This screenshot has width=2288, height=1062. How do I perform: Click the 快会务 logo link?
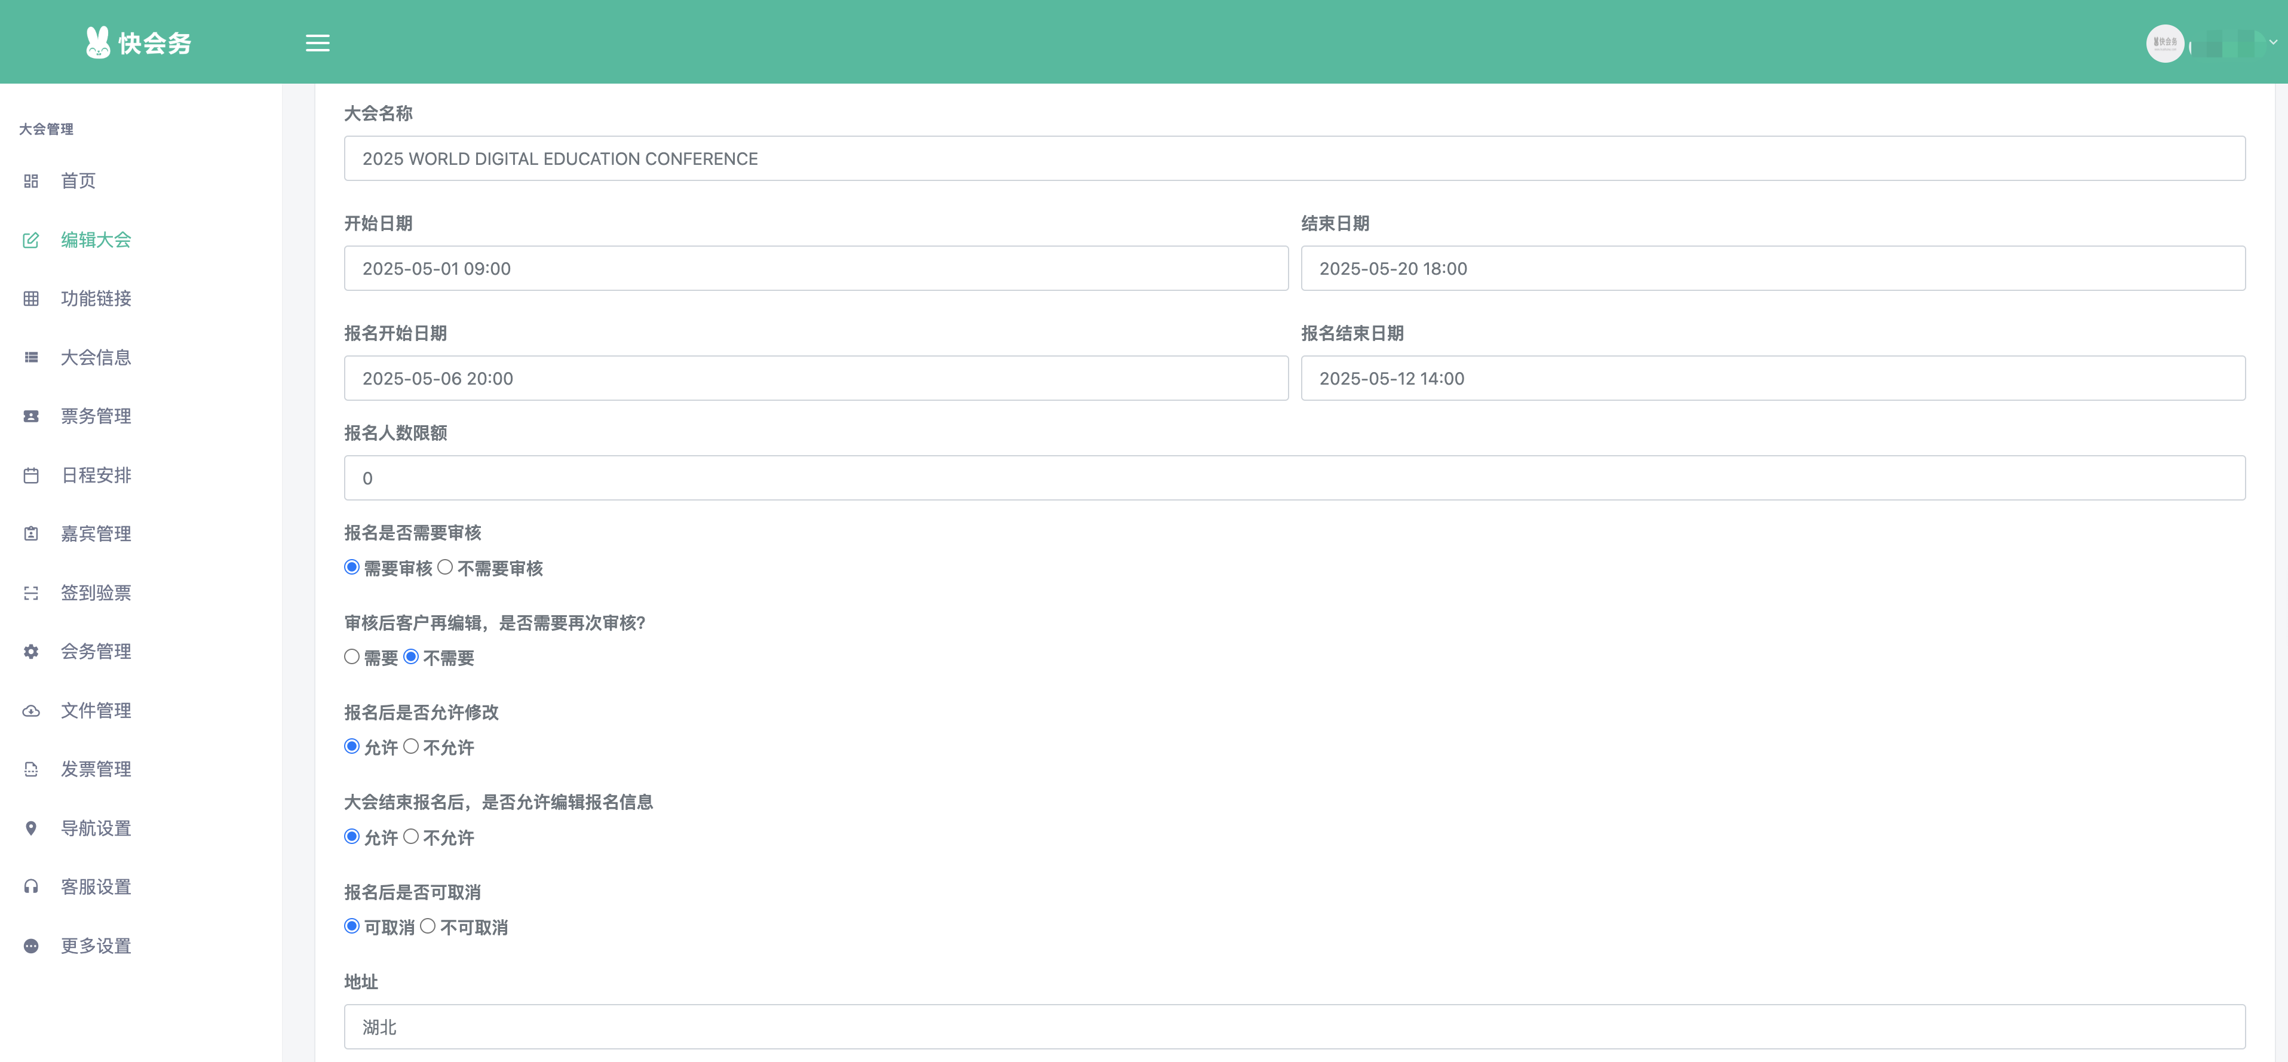coord(139,42)
